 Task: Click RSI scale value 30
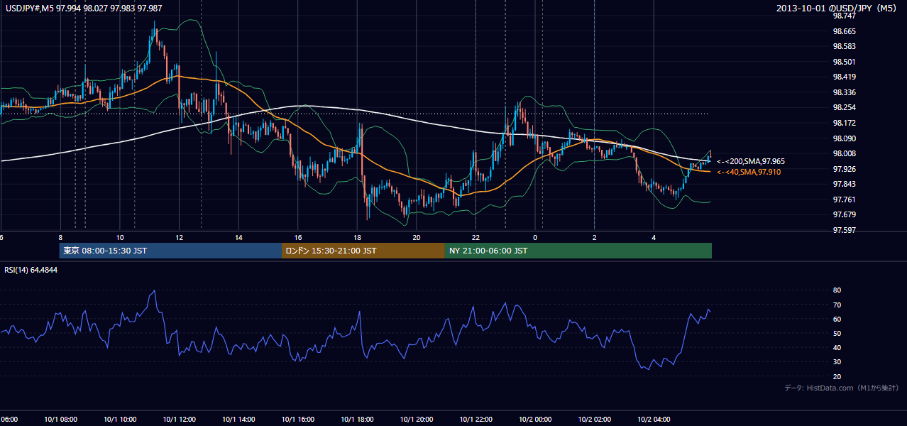[x=837, y=362]
